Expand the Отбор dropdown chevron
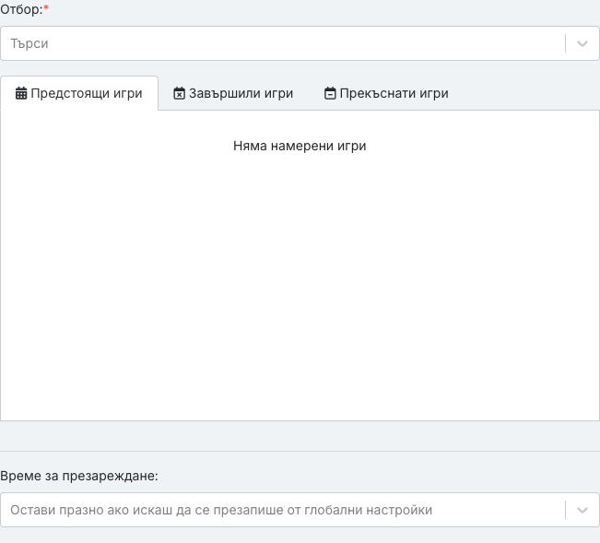This screenshot has height=543, width=600. point(582,43)
